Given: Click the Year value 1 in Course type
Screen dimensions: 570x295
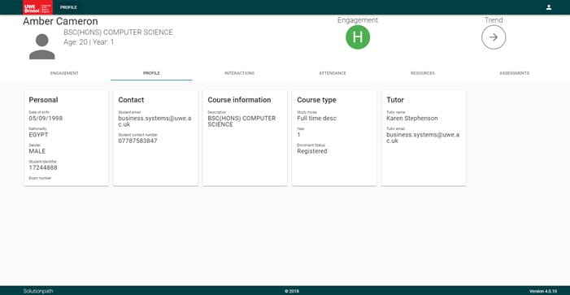Looking at the screenshot, I should click(298, 135).
